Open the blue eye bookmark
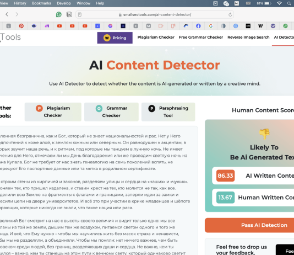 (34, 26)
